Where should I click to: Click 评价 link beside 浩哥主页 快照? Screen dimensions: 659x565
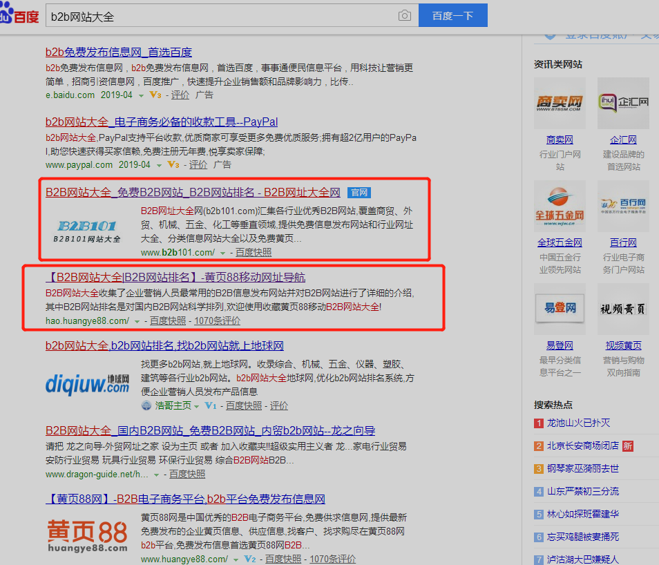(279, 405)
